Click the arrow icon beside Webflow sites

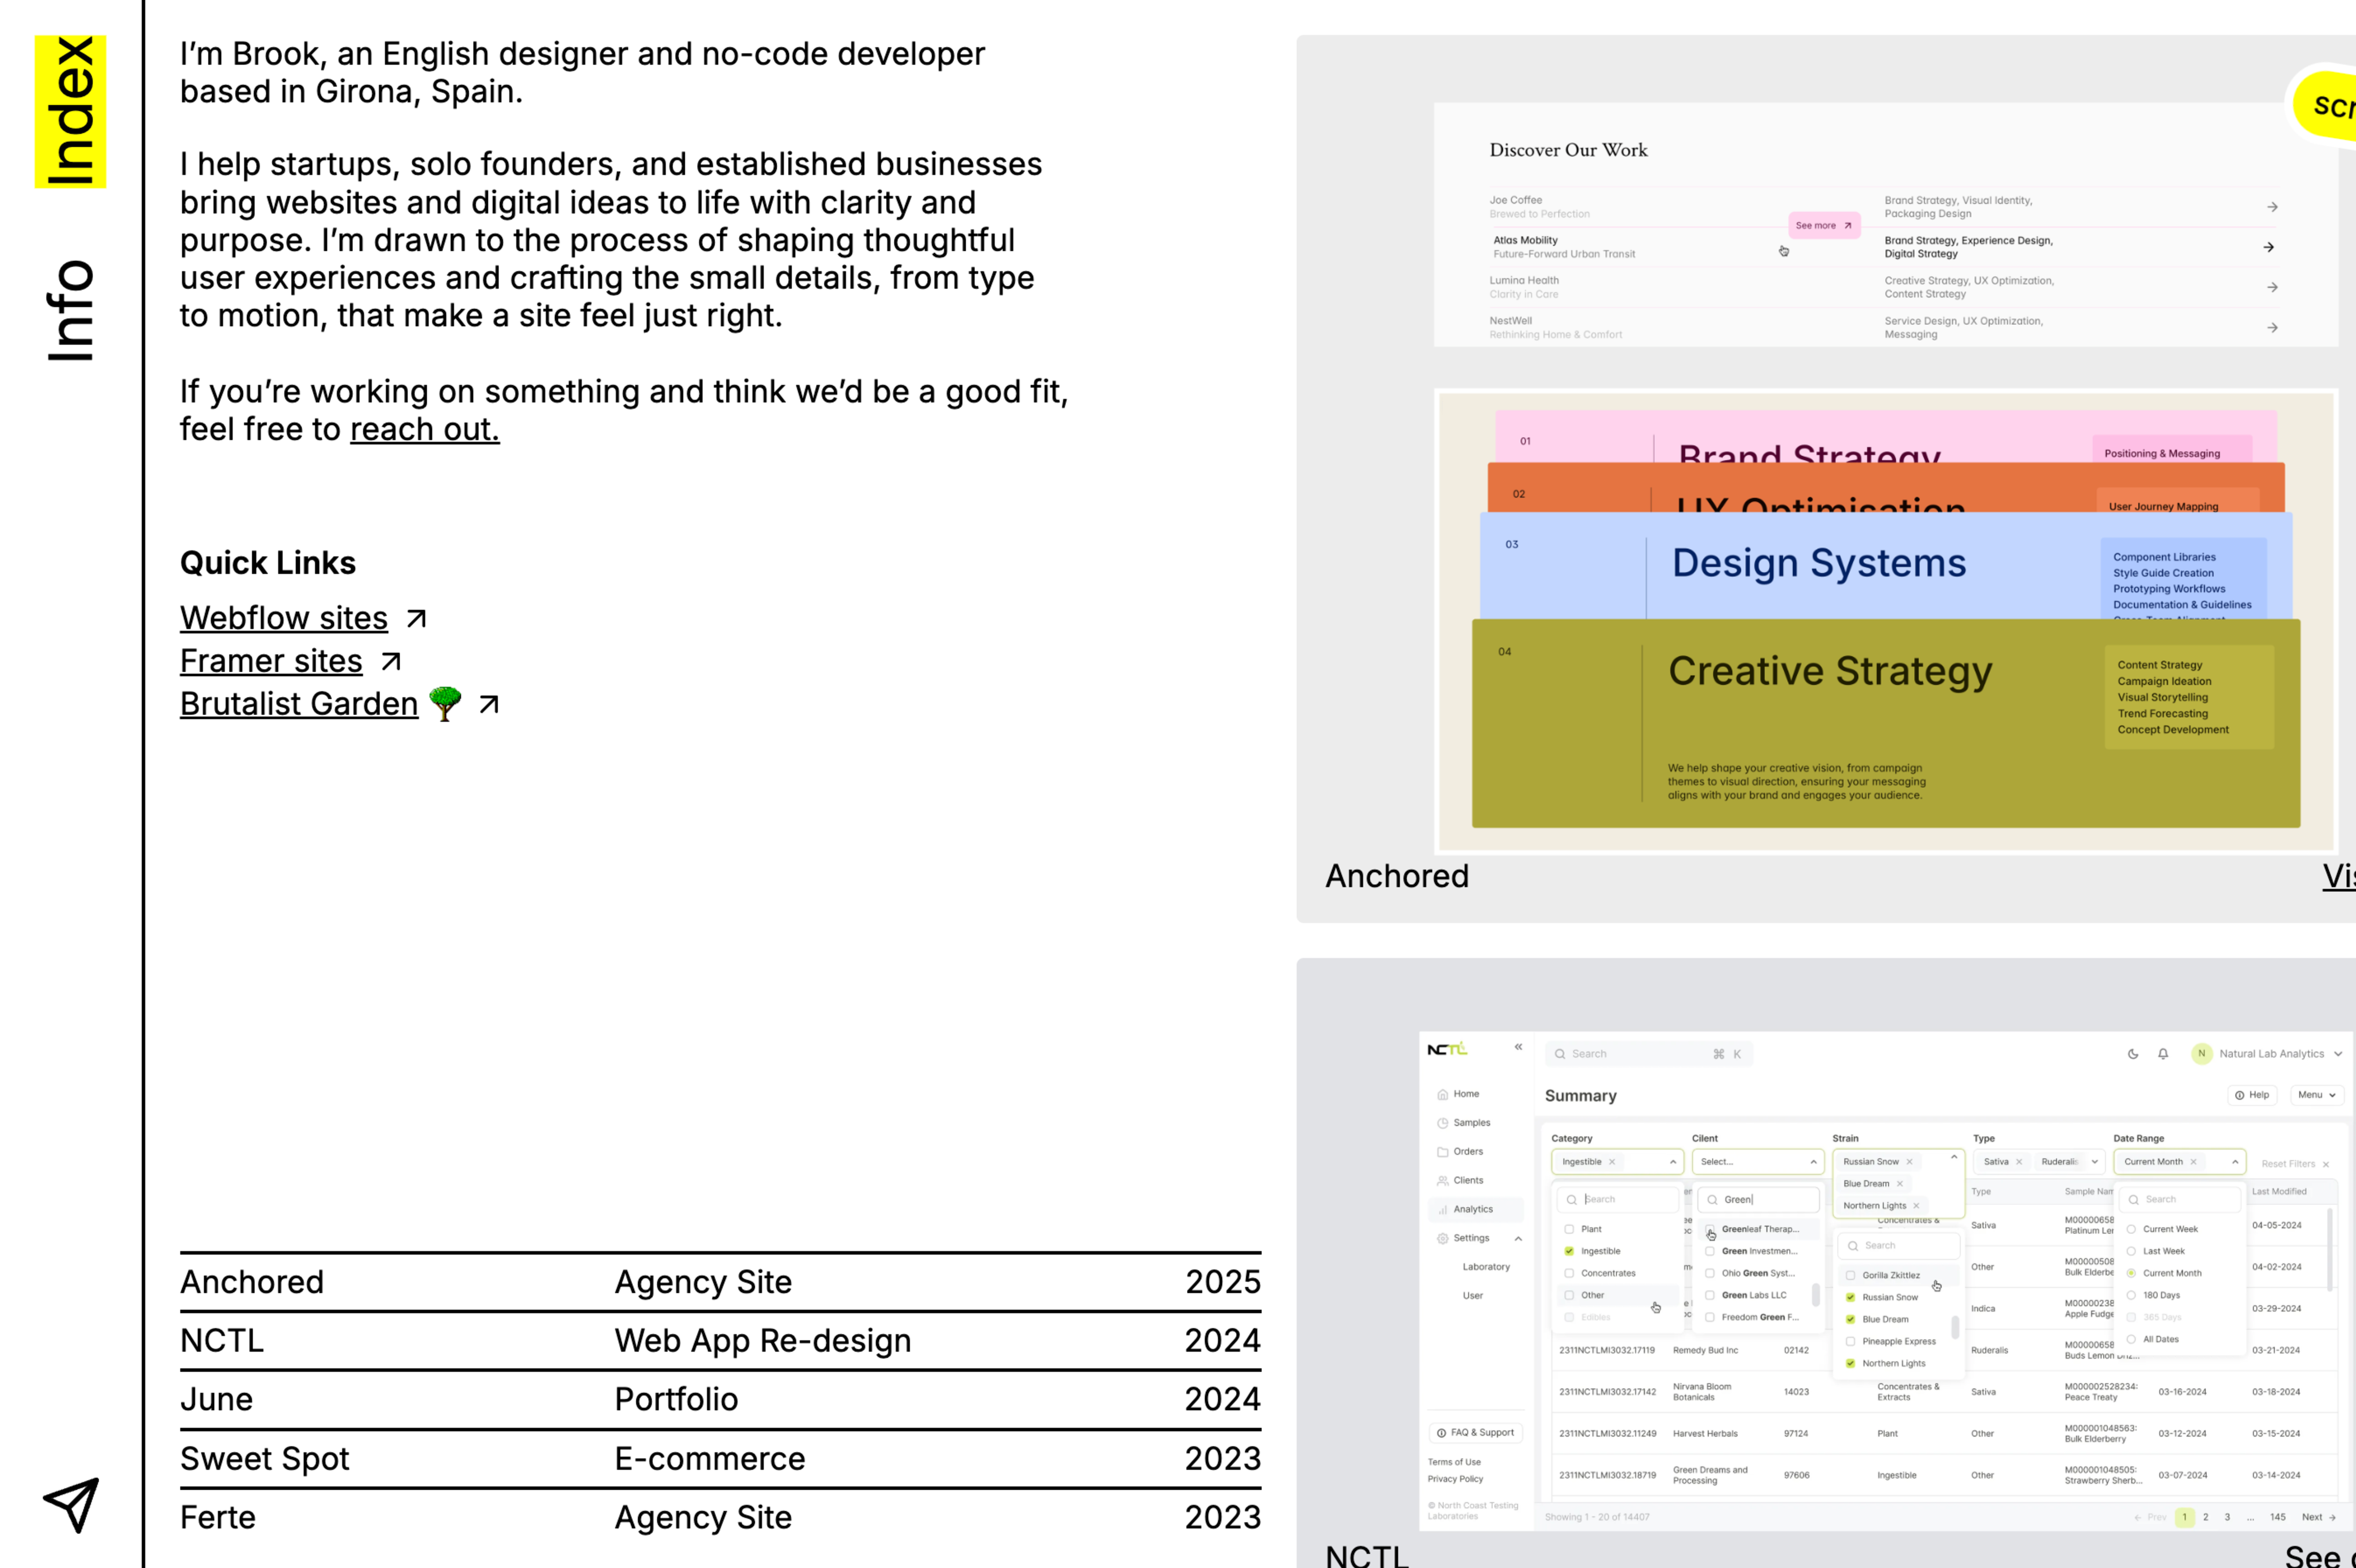(416, 619)
